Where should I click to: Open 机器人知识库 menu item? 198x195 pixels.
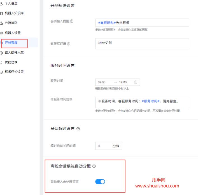(x=14, y=13)
